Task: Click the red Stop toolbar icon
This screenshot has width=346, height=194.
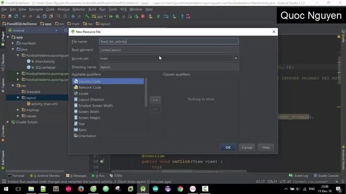Action: [x=143, y=16]
